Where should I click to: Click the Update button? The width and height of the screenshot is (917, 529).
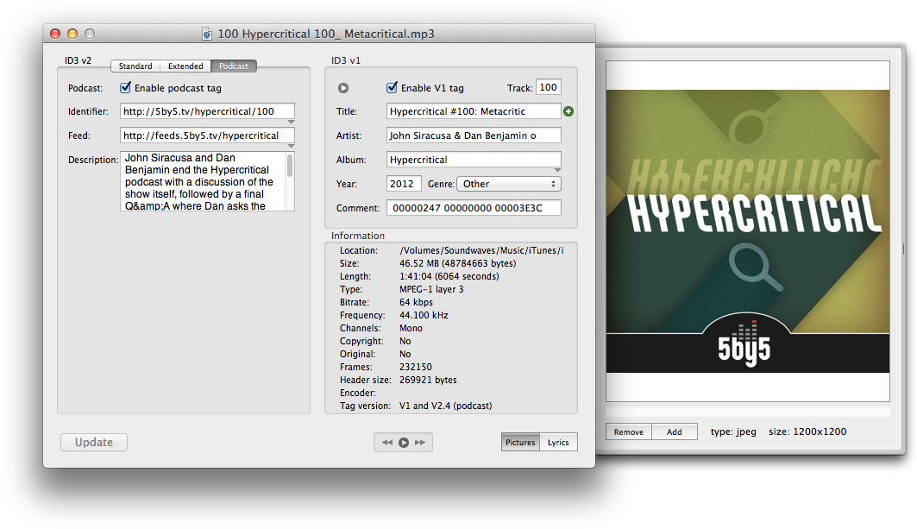(93, 443)
